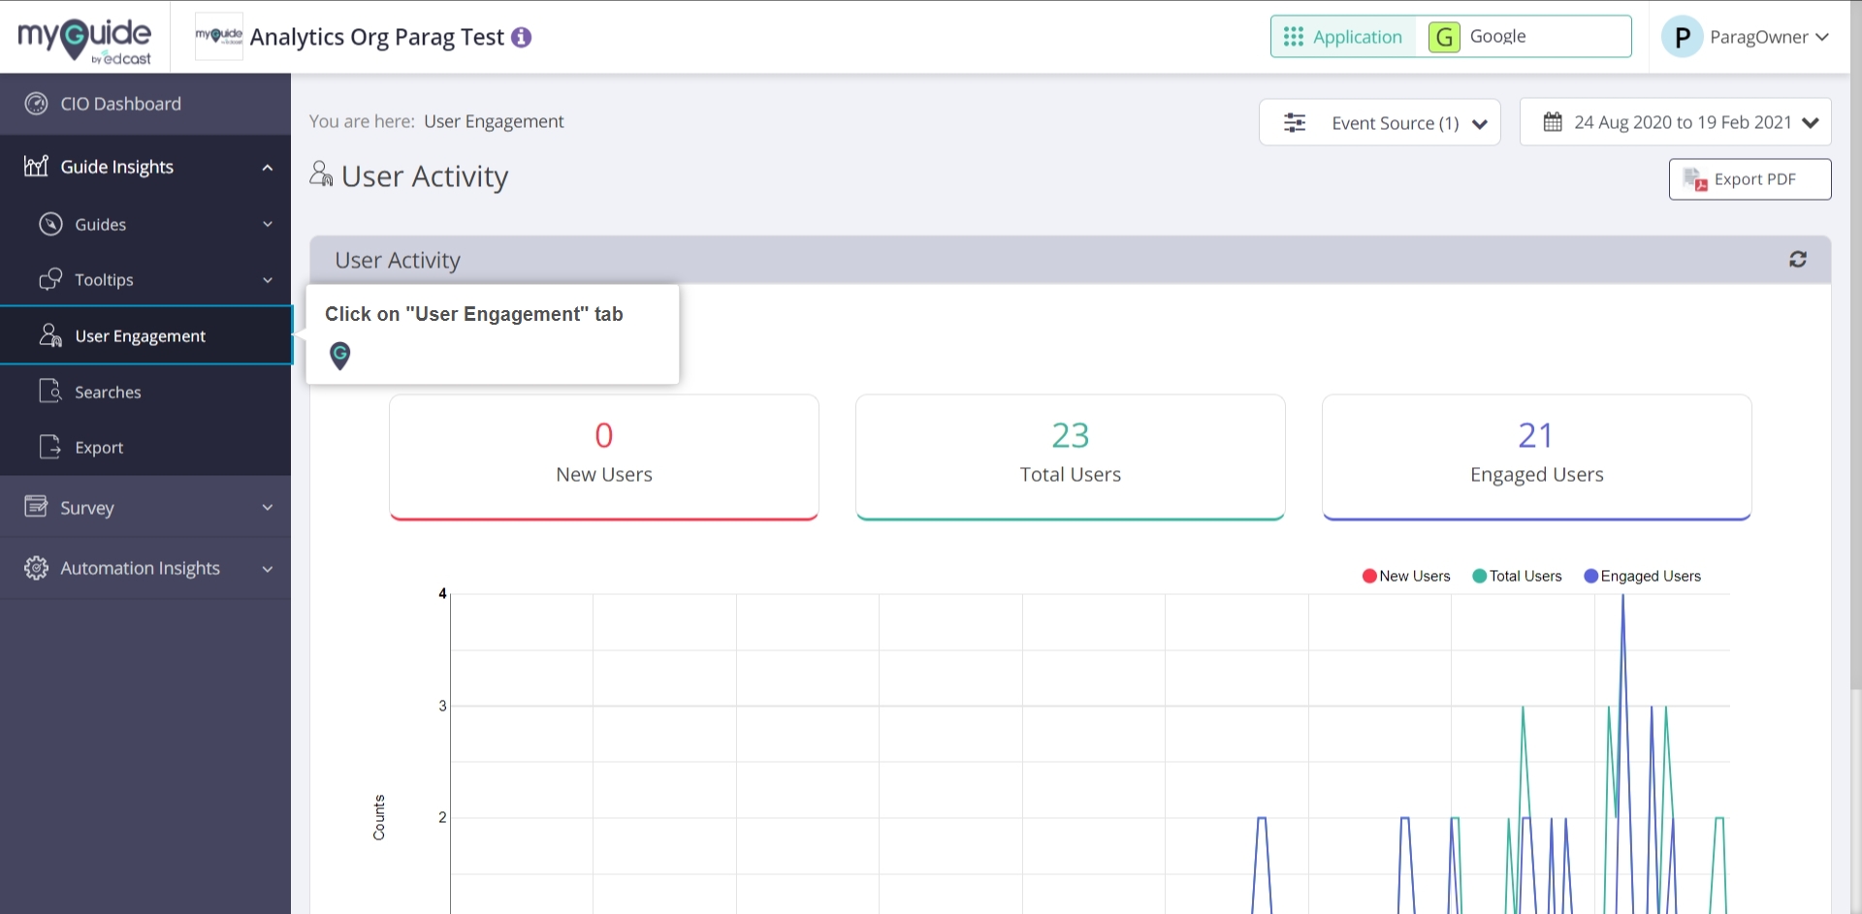The height and width of the screenshot is (914, 1862).
Task: Toggle Engaged Users legend blue dot
Action: click(x=1590, y=576)
